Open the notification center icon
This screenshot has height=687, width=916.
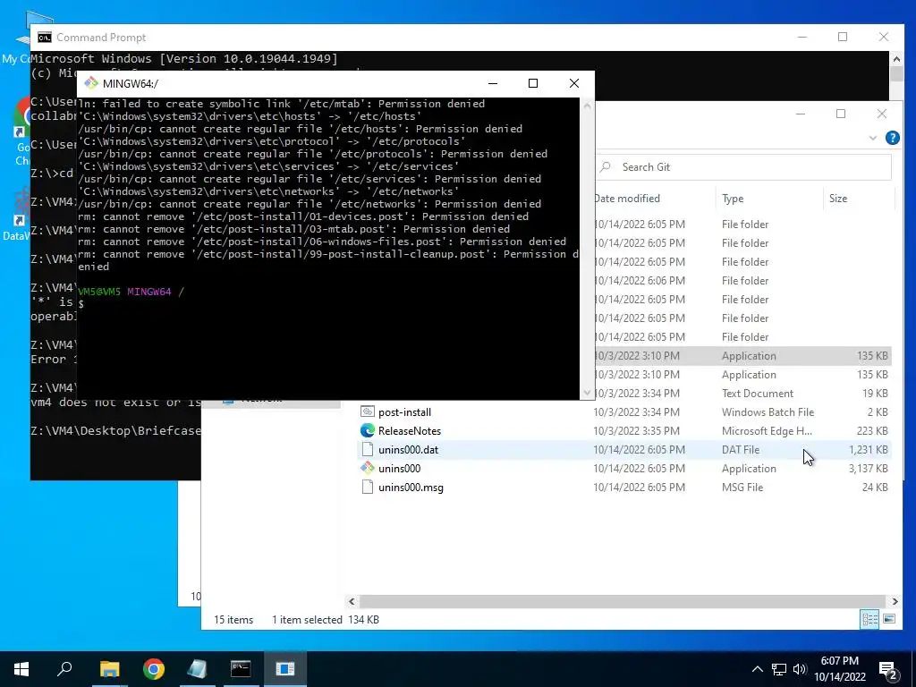pos(888,670)
